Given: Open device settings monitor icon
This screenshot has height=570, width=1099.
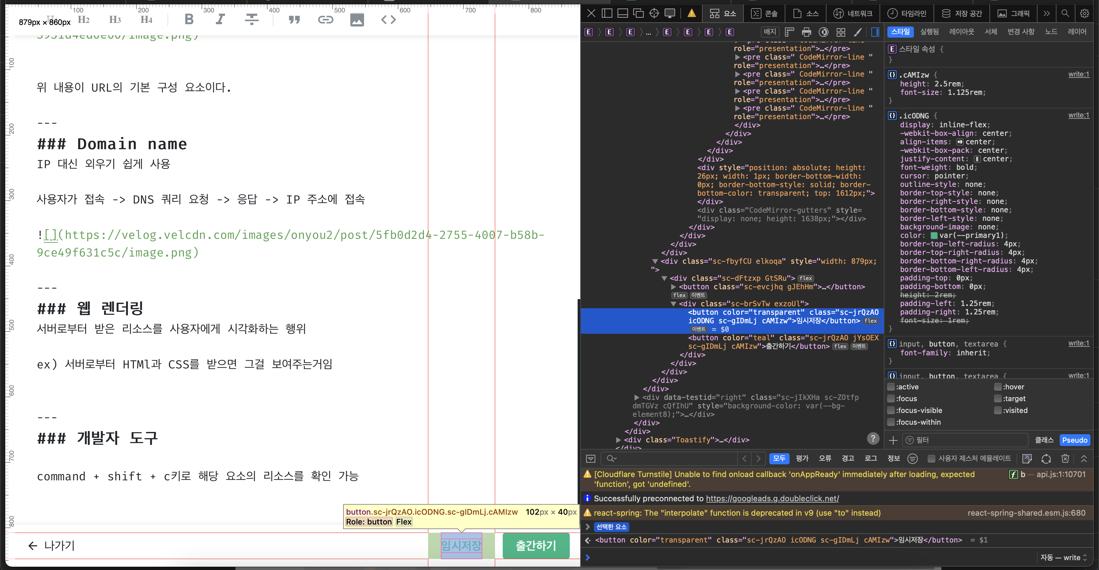Looking at the screenshot, I should [x=670, y=13].
